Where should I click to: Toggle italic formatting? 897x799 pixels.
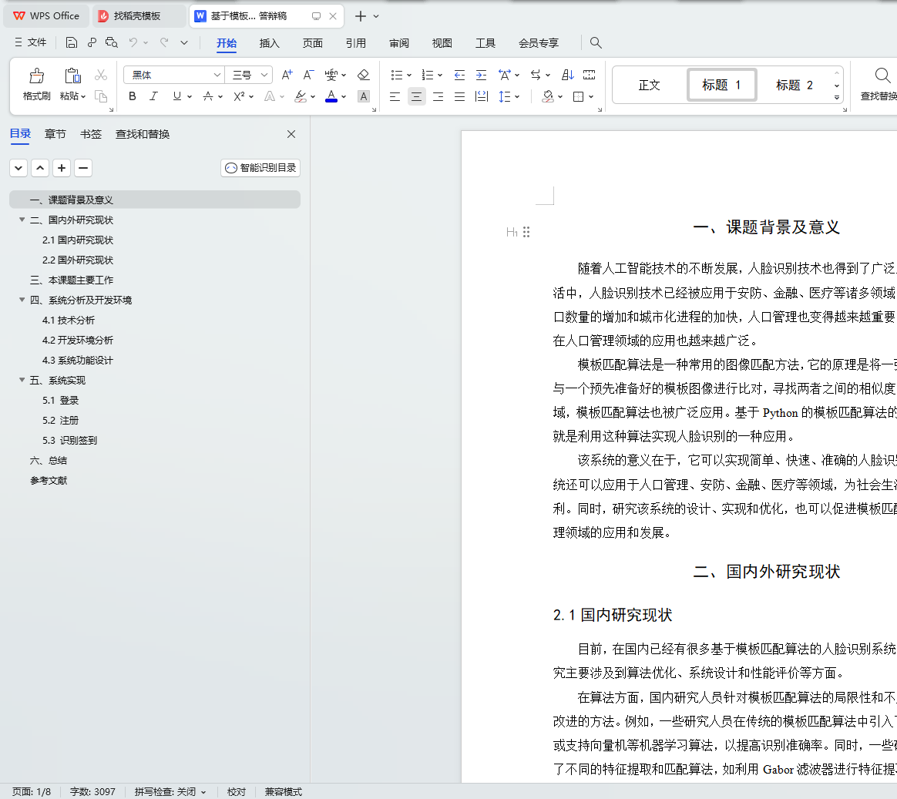click(153, 96)
